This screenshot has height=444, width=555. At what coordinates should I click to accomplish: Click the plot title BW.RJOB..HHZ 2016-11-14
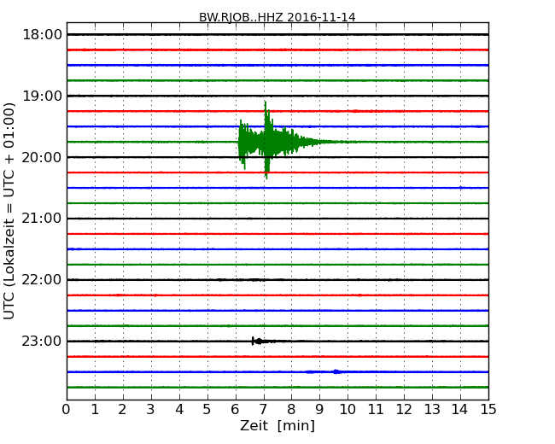pyautogui.click(x=277, y=17)
